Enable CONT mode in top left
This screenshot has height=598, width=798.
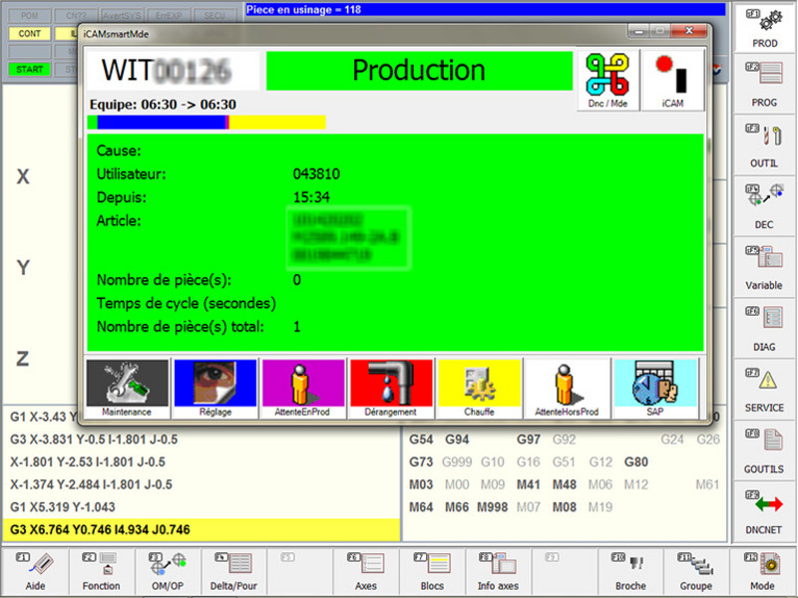pyautogui.click(x=28, y=33)
